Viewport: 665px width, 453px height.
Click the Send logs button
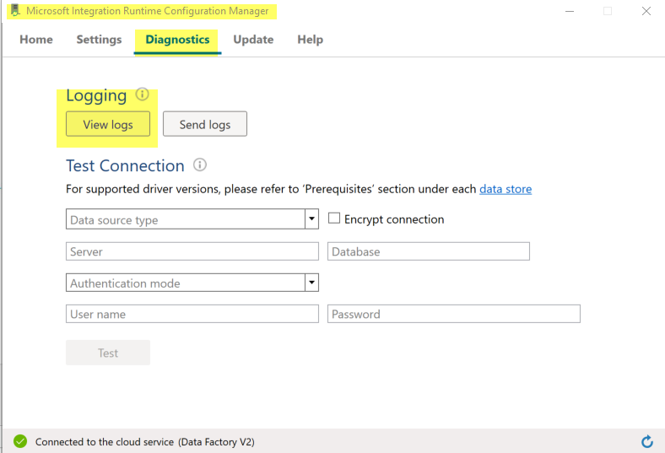point(205,124)
